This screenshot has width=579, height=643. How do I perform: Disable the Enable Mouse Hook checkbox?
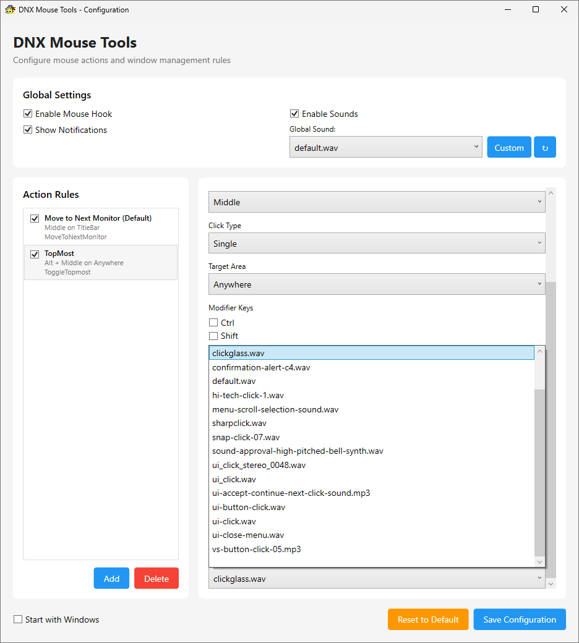tap(28, 114)
